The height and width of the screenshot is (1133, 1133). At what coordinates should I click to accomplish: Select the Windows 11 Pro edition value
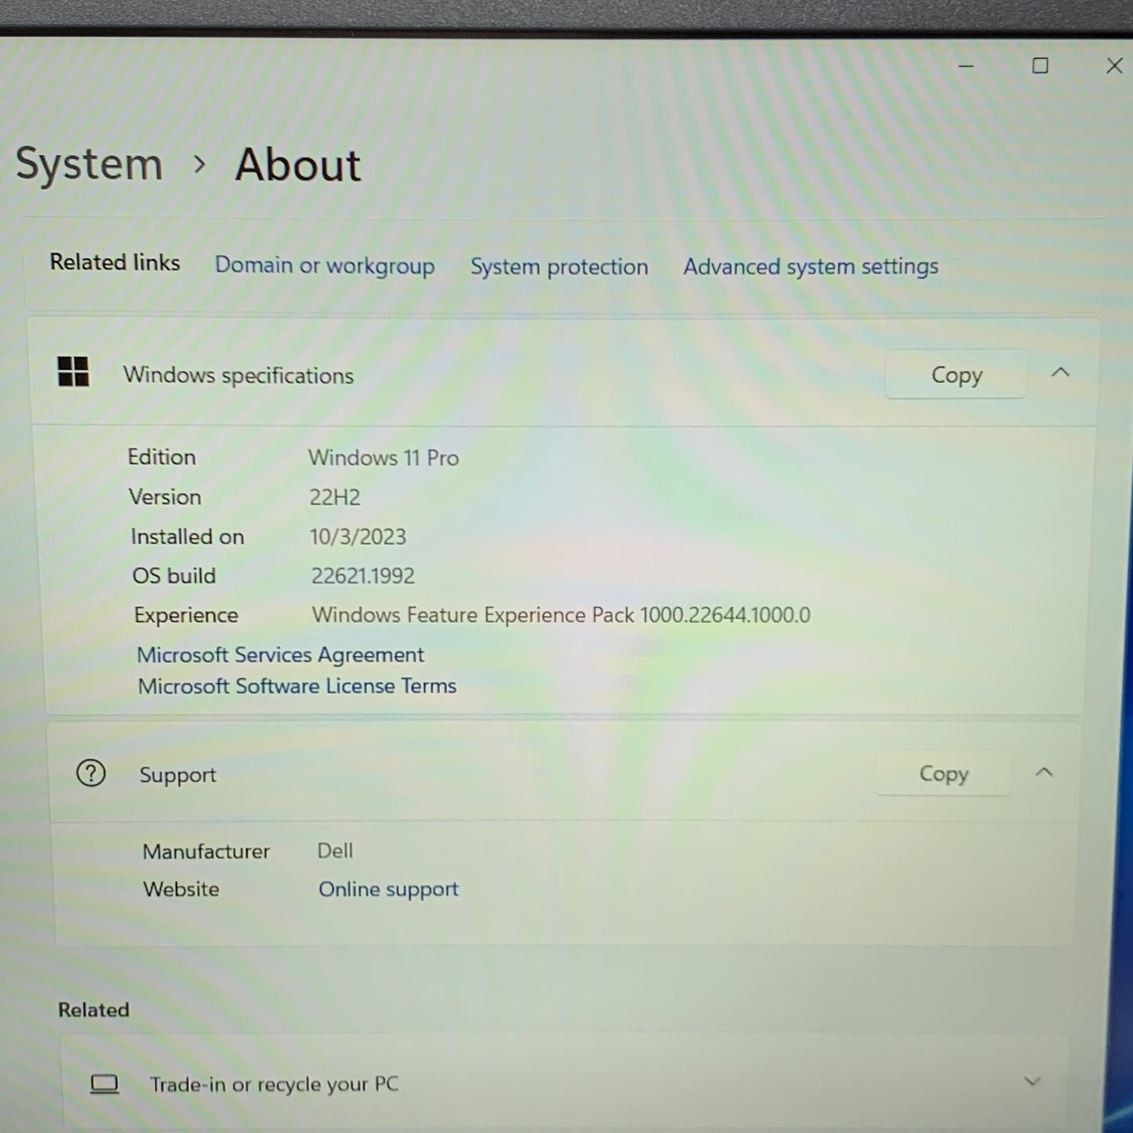(x=383, y=458)
